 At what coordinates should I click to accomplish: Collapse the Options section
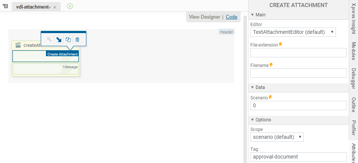pos(253,119)
